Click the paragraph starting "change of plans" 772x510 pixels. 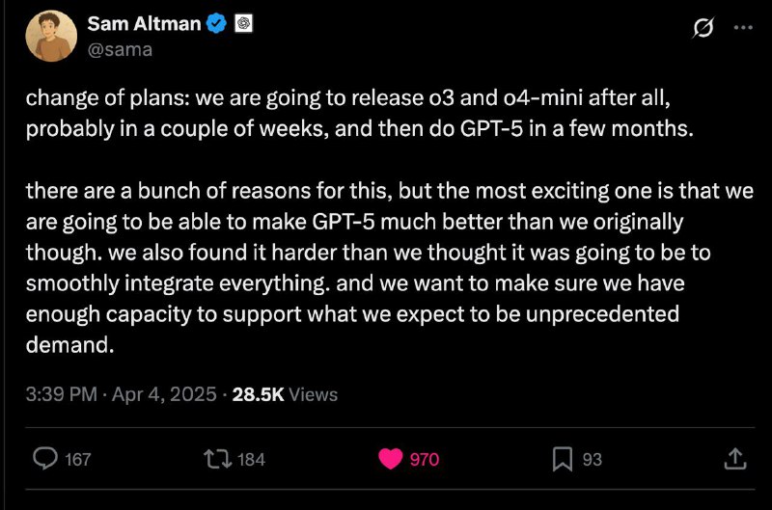359,114
